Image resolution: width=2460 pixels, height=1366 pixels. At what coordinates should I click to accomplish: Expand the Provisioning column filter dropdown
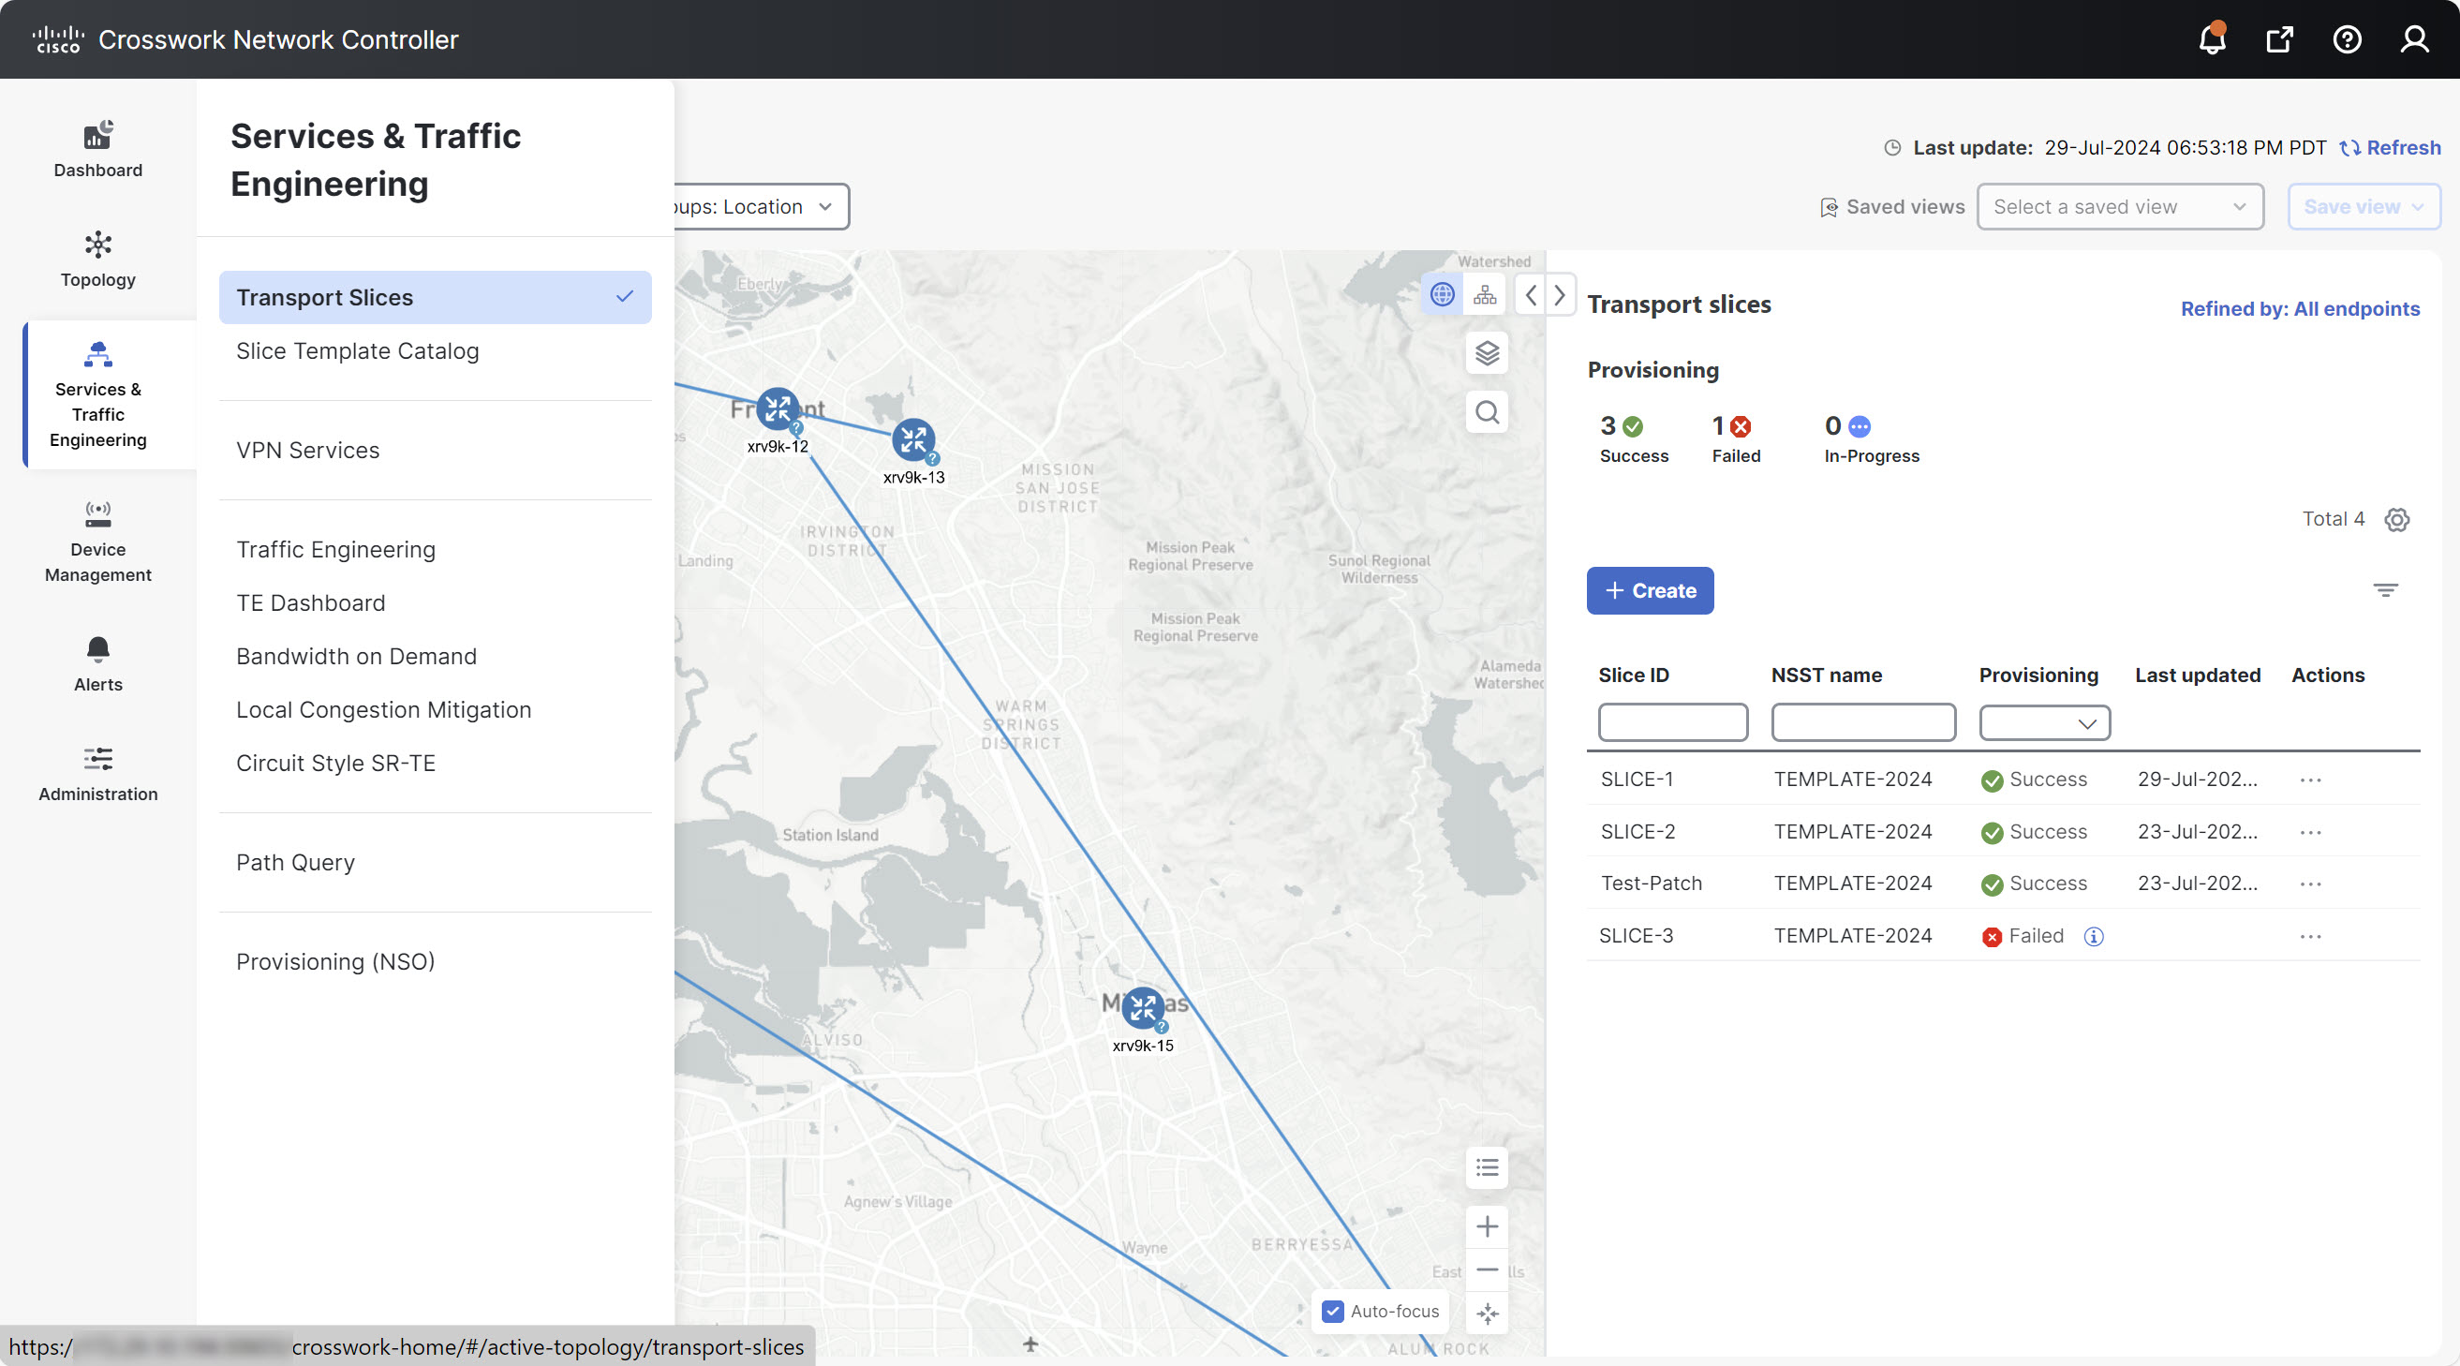[x=2044, y=723]
